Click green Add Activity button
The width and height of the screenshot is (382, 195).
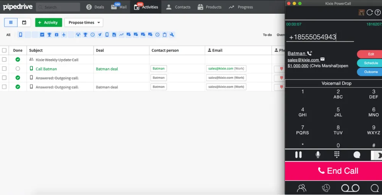49,22
